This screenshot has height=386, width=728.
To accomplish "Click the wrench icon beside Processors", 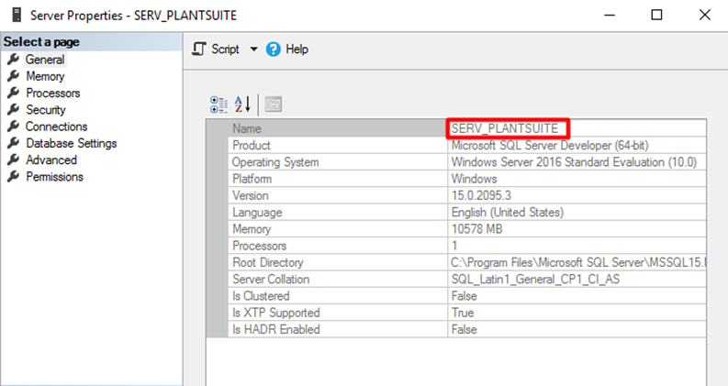I will [14, 93].
